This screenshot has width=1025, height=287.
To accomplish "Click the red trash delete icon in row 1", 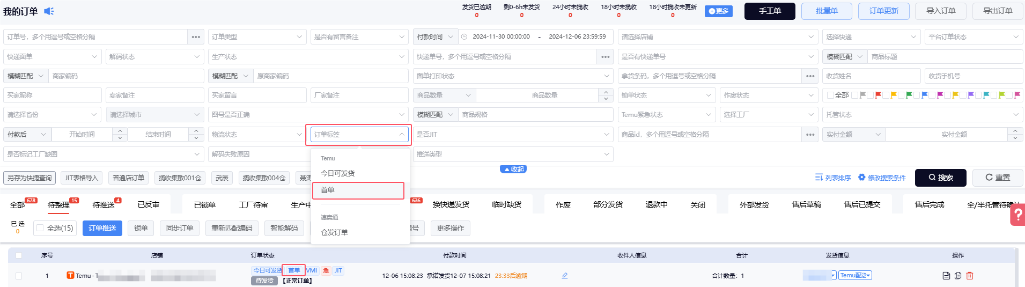I will (970, 276).
